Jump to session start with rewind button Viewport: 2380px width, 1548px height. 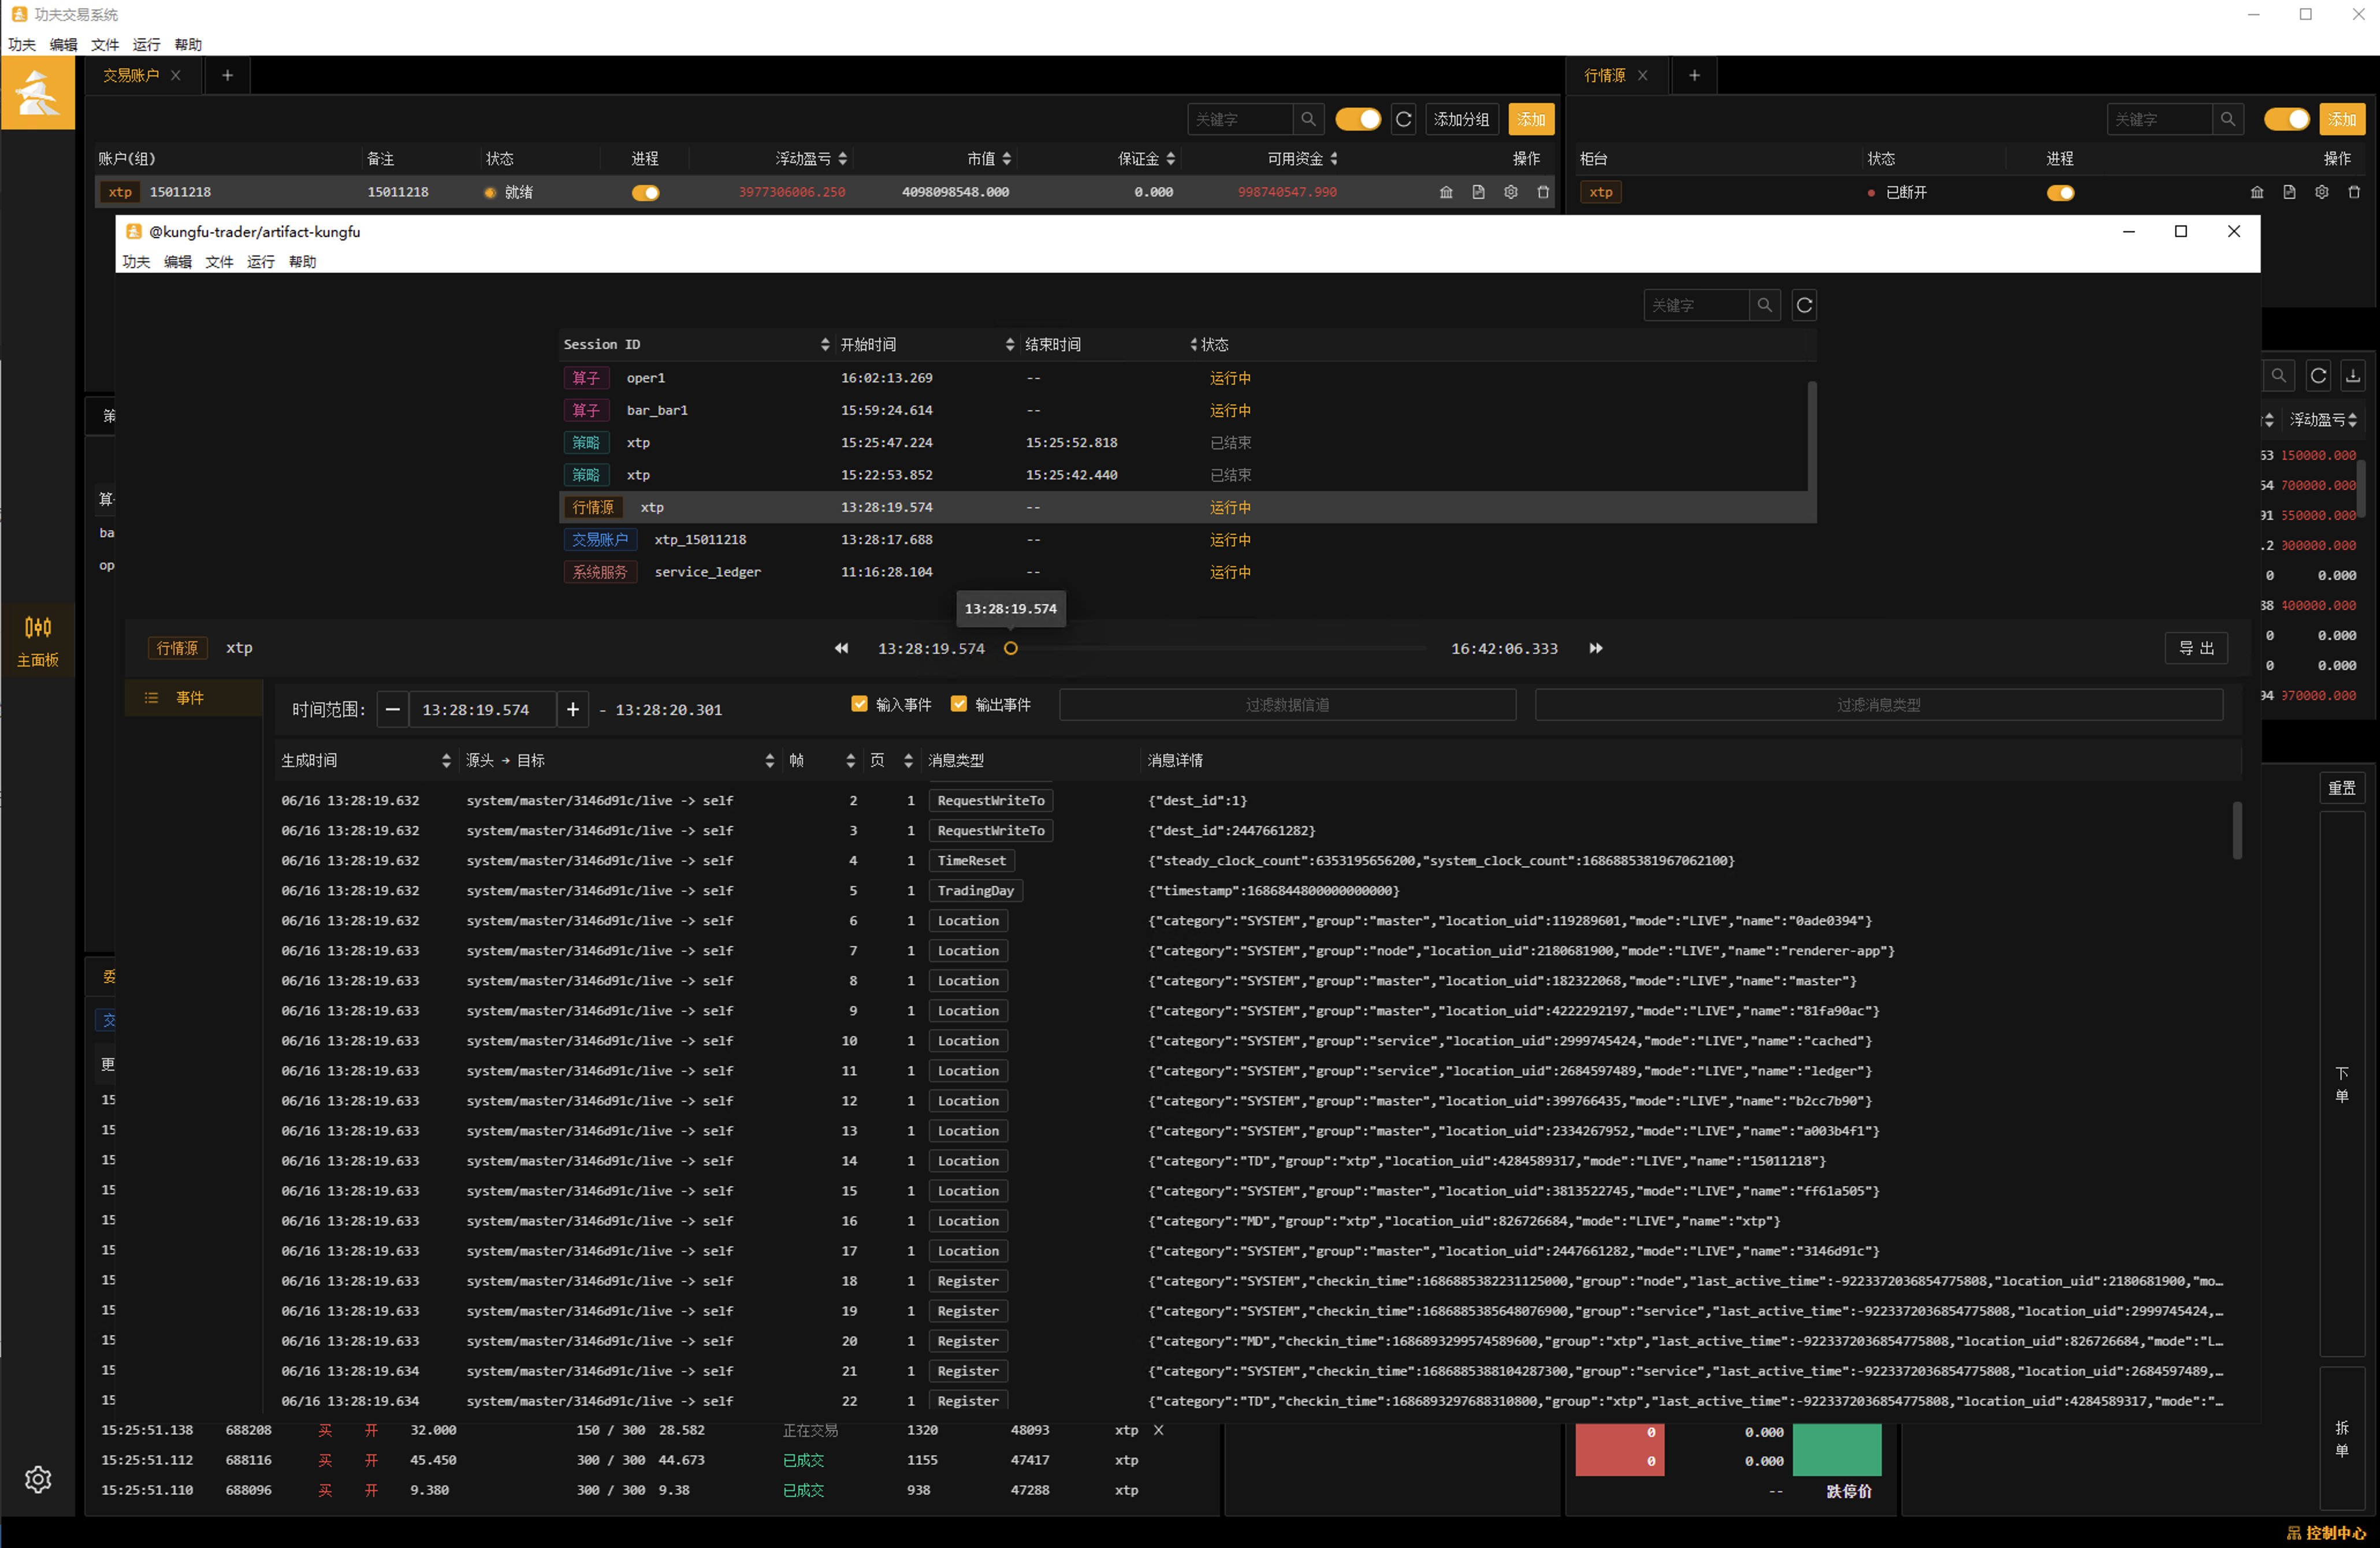click(x=842, y=648)
